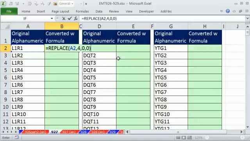
Task: Click the horizontal scrollbar thumb
Action: pos(178,132)
